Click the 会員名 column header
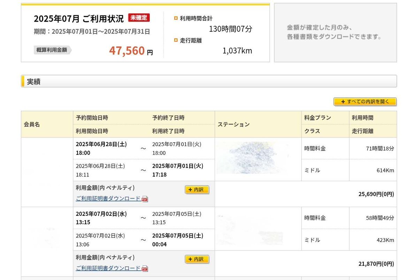 point(32,124)
